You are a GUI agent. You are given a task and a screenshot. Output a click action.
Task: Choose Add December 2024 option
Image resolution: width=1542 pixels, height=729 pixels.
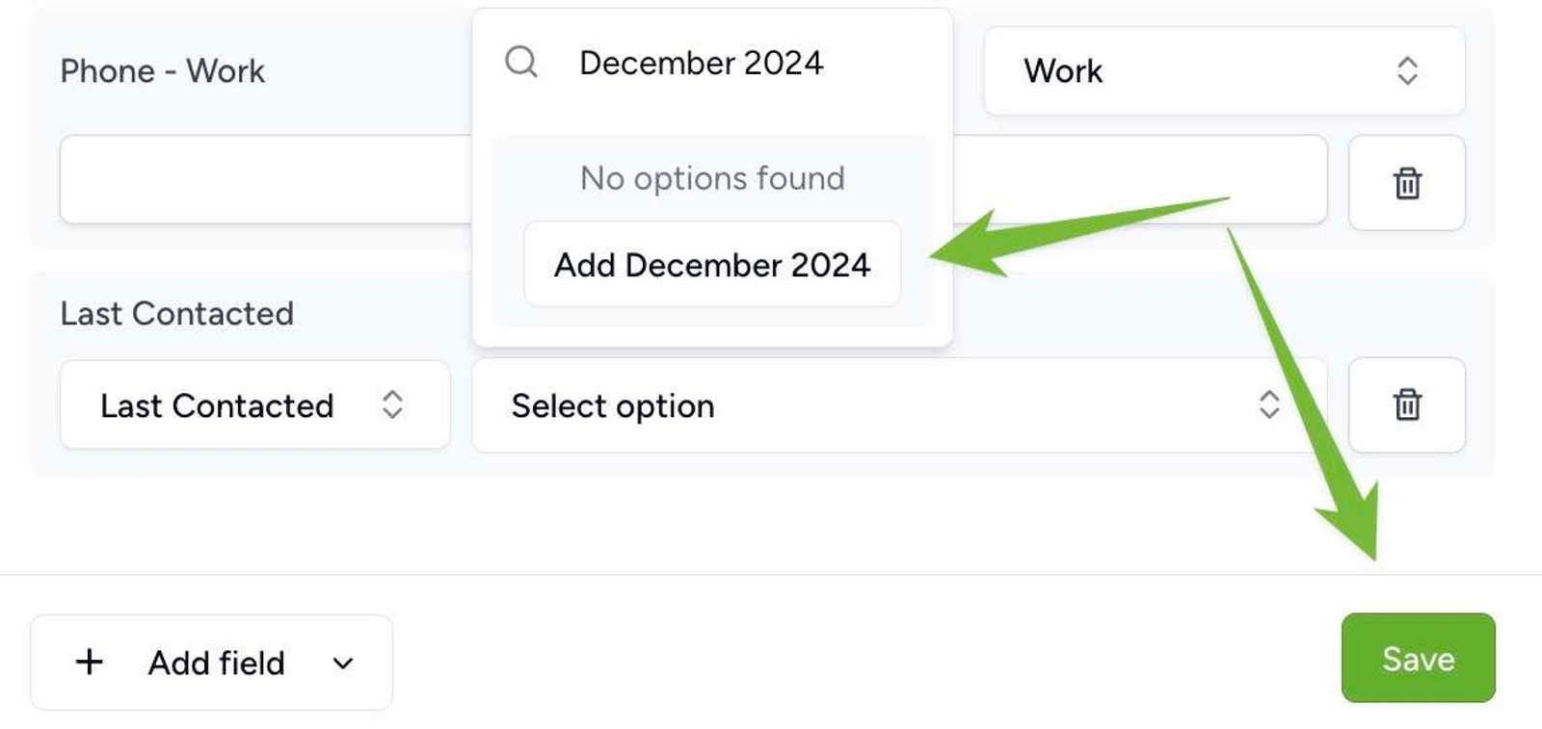[x=711, y=265]
